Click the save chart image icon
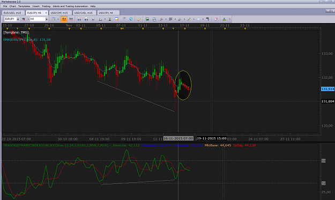This screenshot has height=200, width=335. click(x=147, y=19)
